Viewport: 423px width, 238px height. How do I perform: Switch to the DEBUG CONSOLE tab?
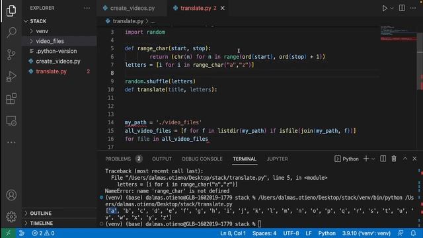202,159
